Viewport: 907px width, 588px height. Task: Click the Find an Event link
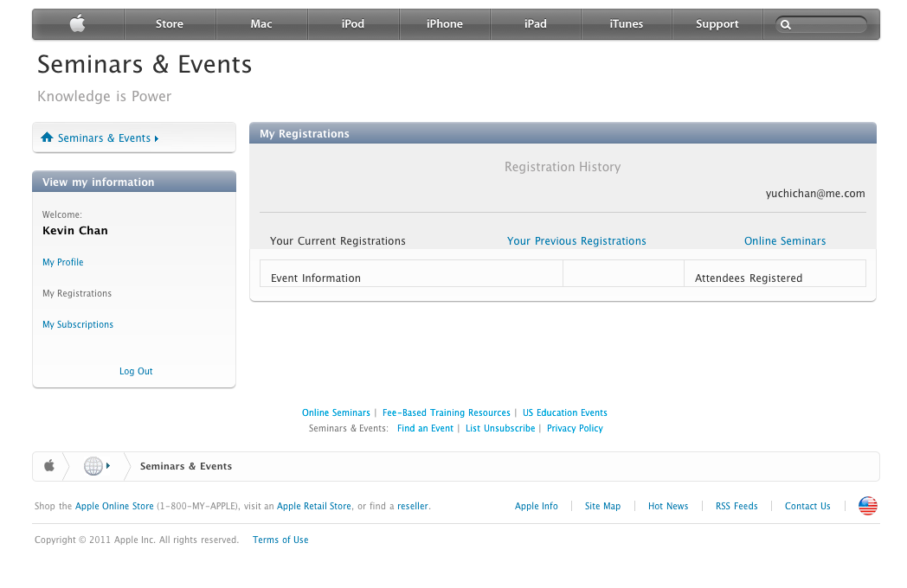click(x=425, y=428)
